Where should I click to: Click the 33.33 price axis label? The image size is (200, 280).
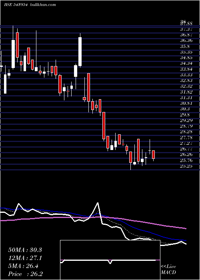[x=186, y=75]
